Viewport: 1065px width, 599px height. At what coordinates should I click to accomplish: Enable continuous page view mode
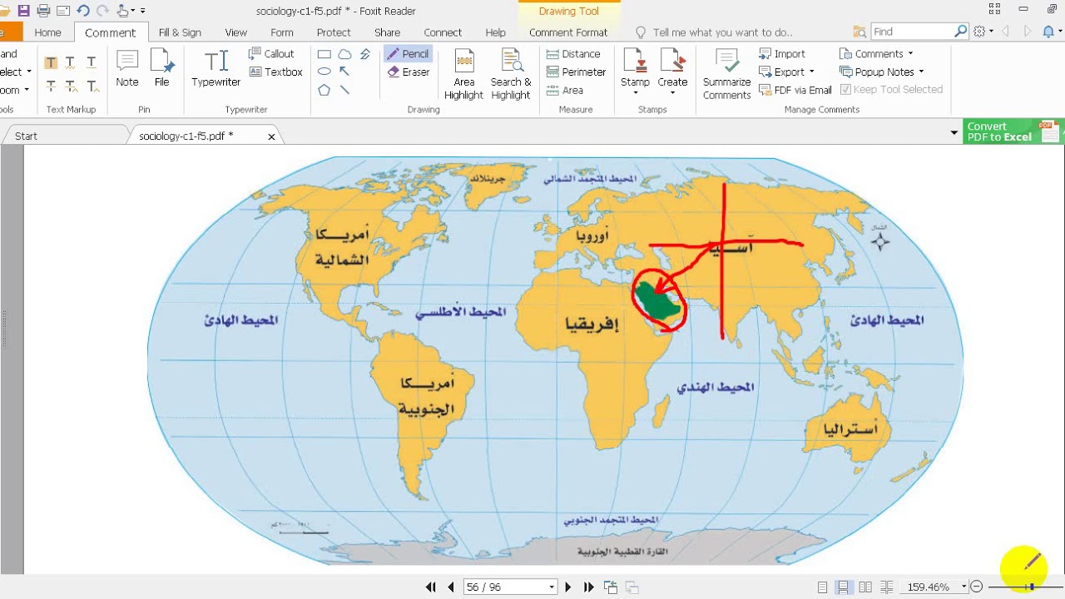click(843, 587)
